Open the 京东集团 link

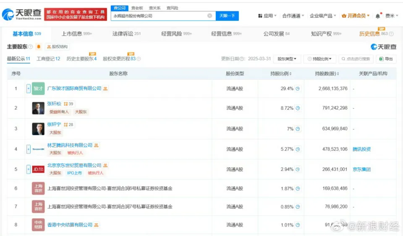pos(361,169)
